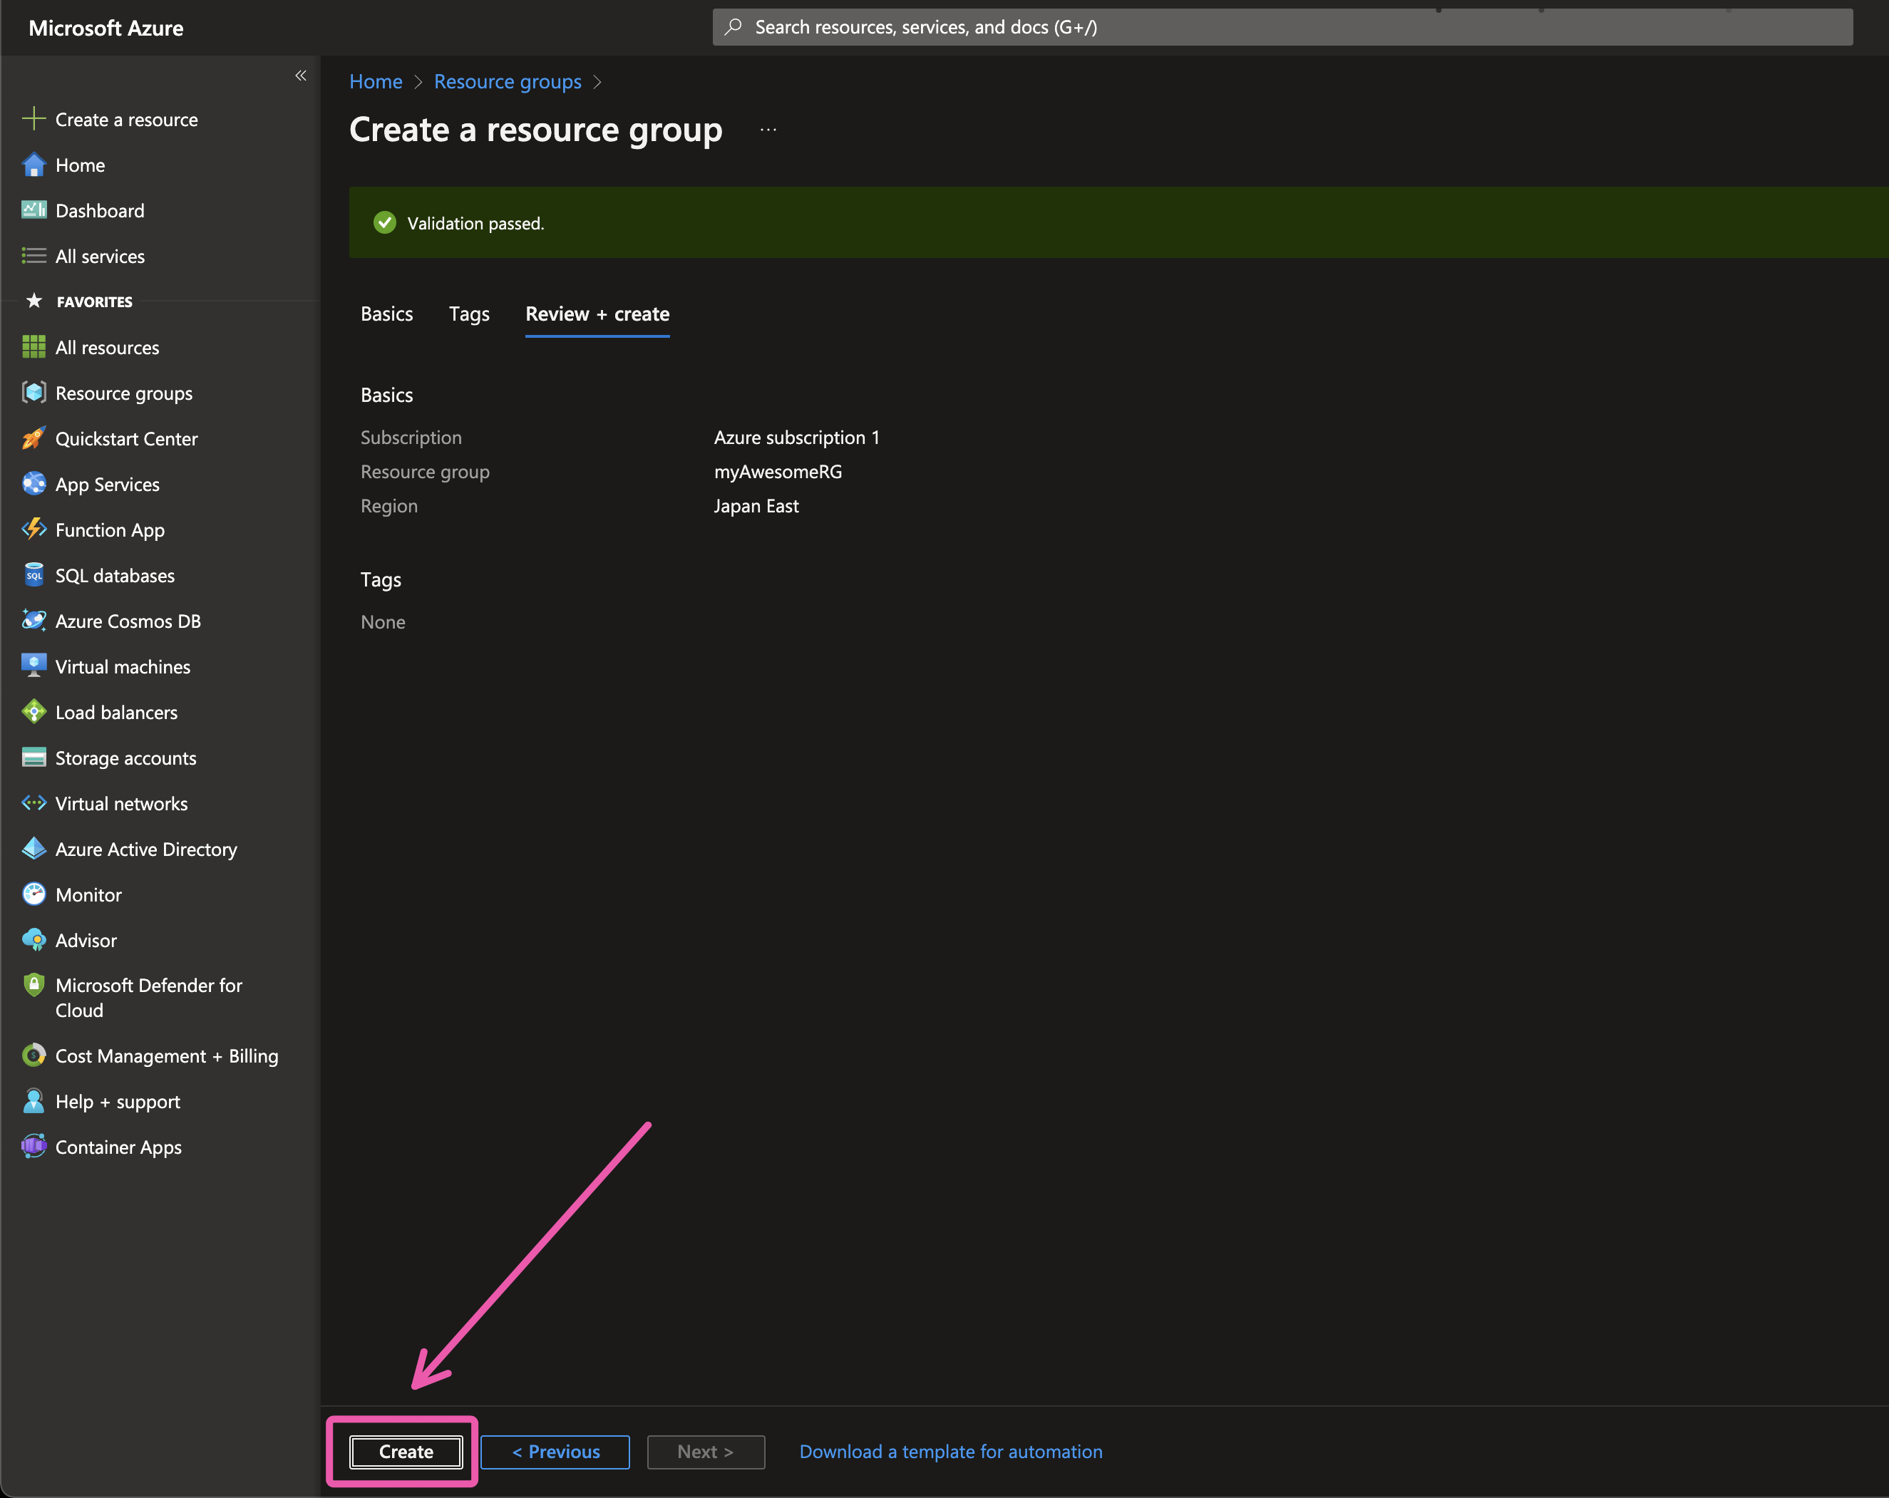
Task: Open Cost Management + Billing icon
Action: (x=34, y=1055)
